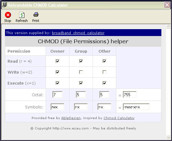Image resolution: width=172 pixels, height=141 pixels.
Task: Click the Permission column header
Action: tap(19, 51)
